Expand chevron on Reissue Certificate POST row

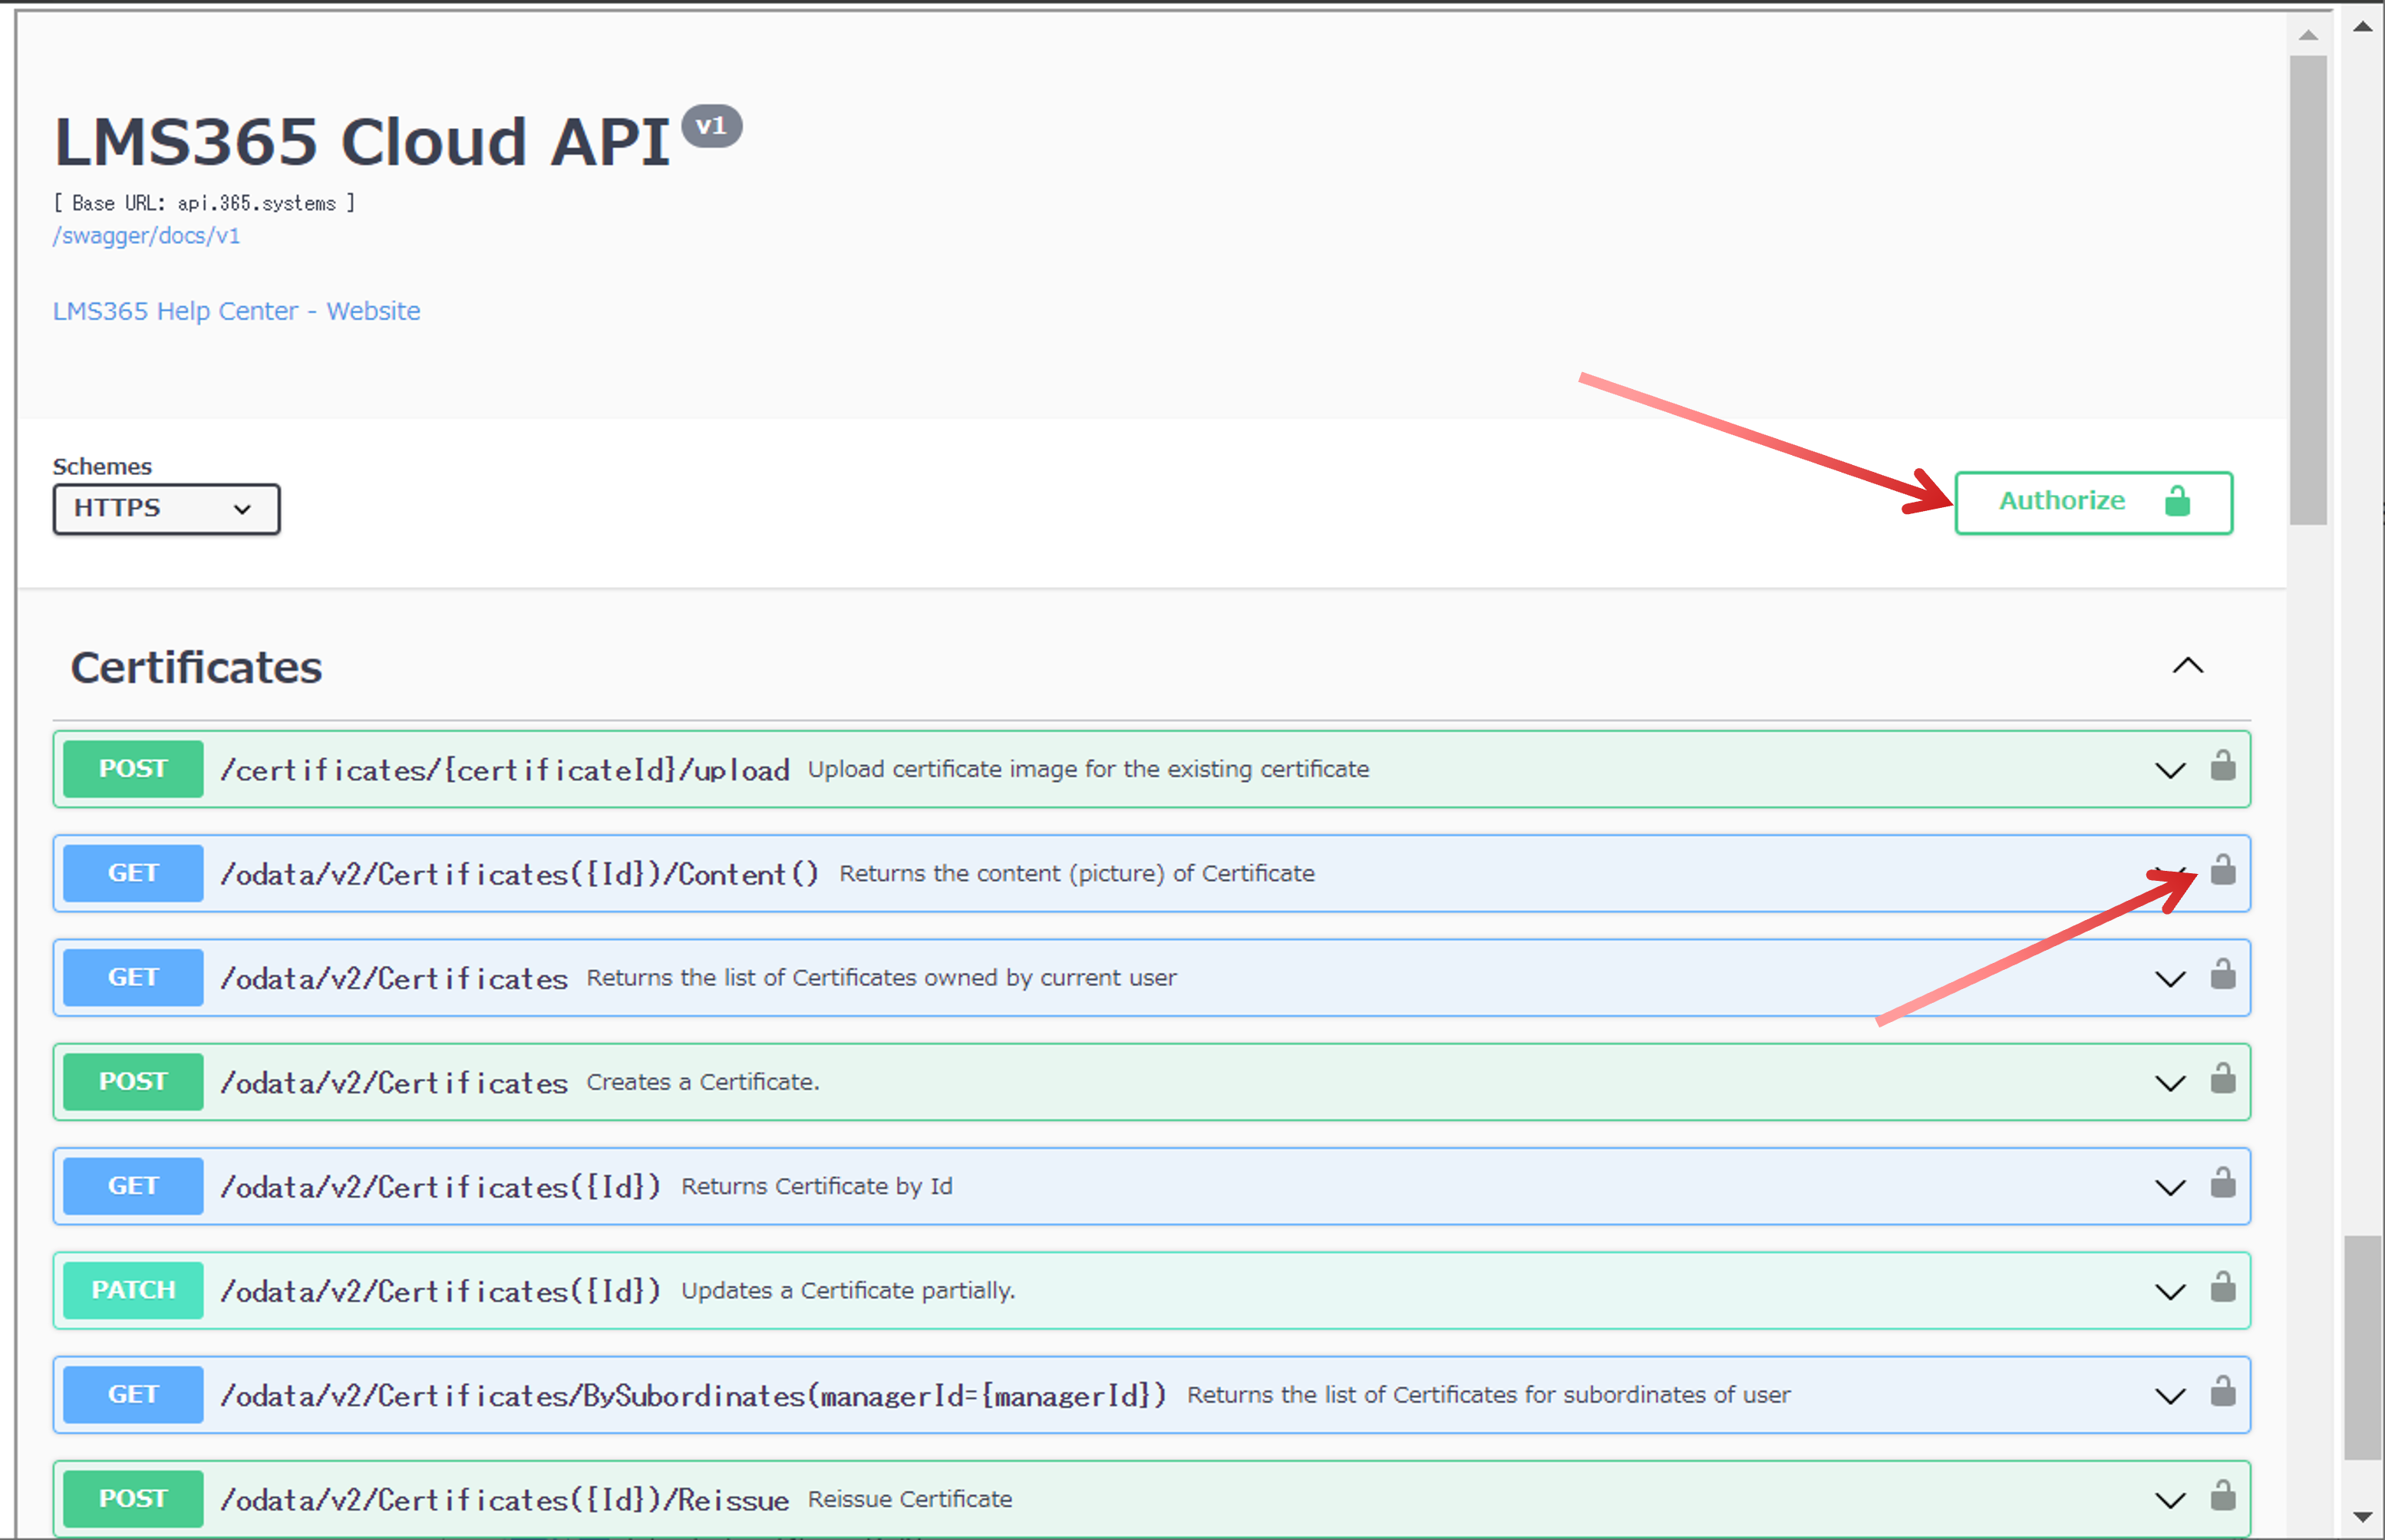coord(2169,1501)
